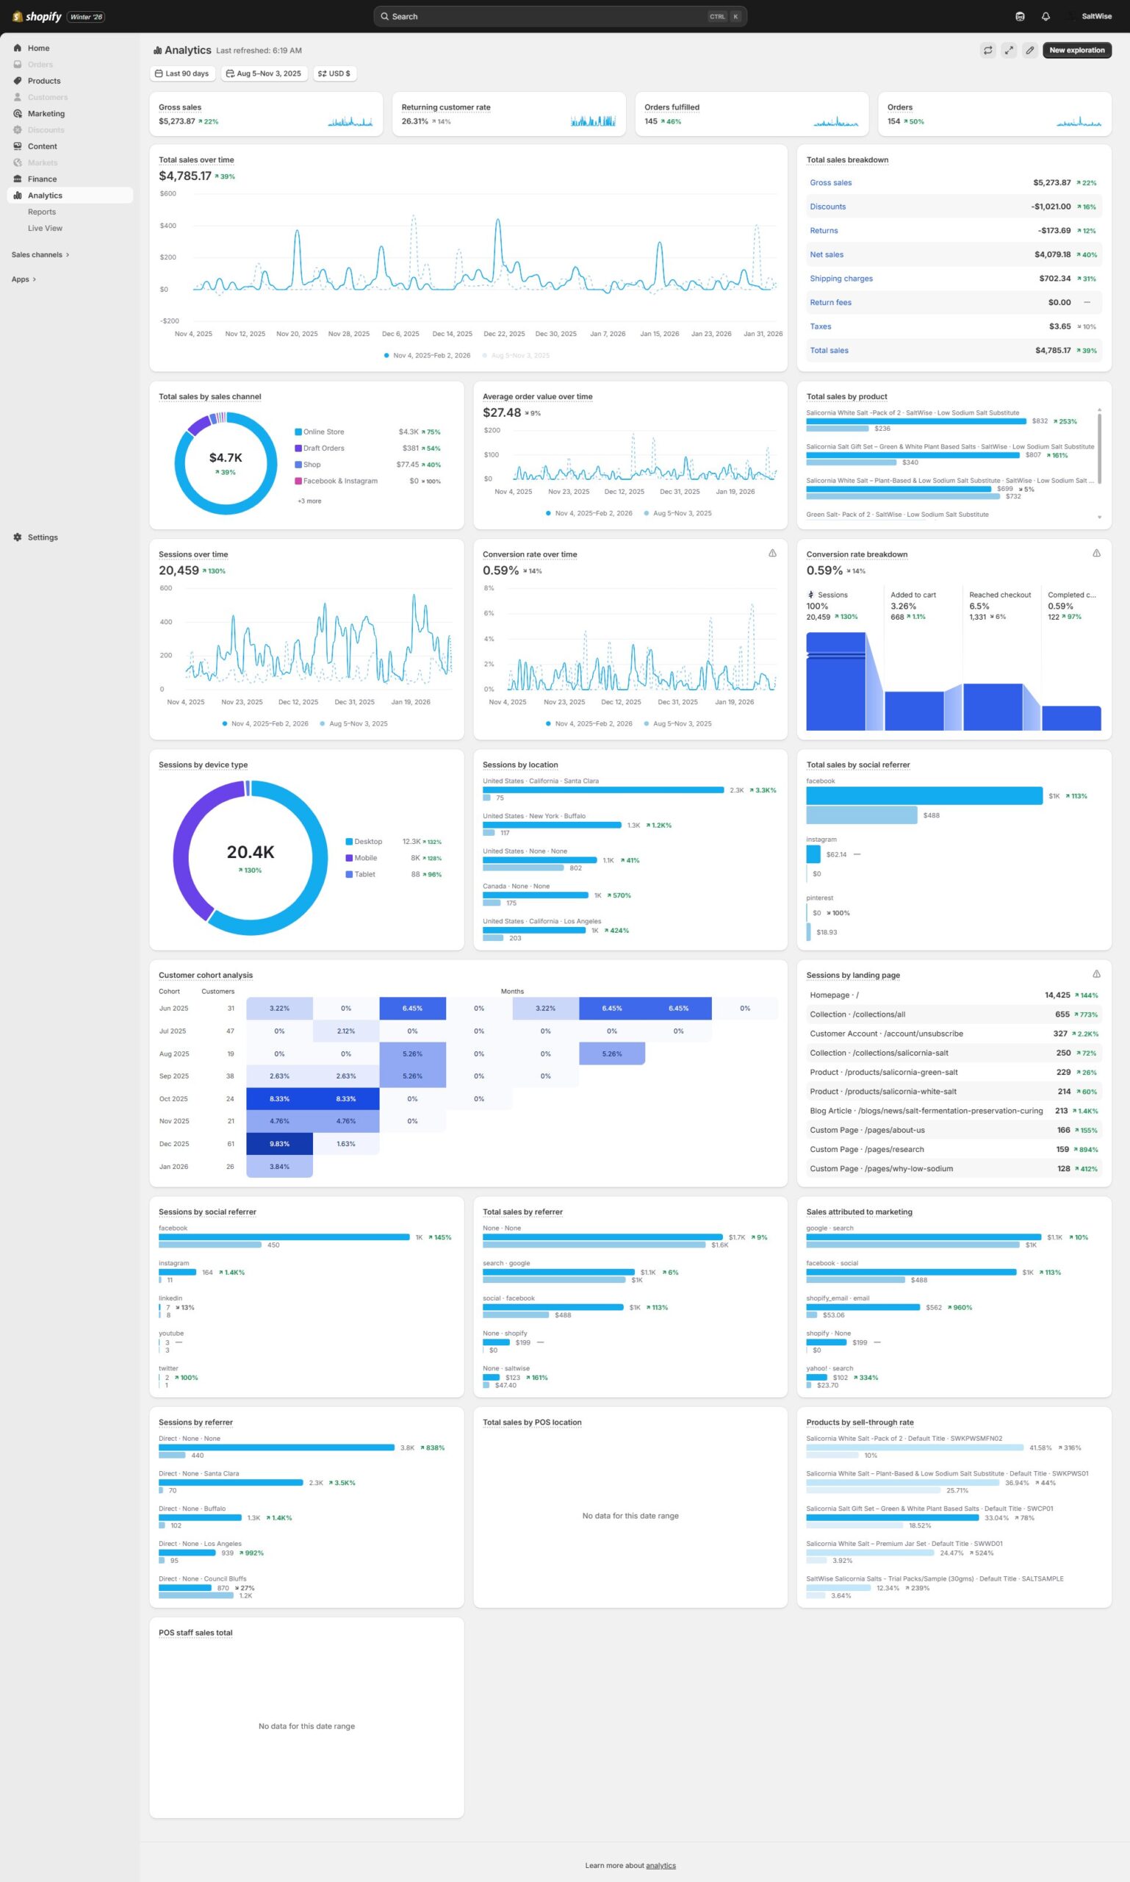This screenshot has height=1882, width=1130.
Task: Open the USD $ currency selector
Action: coord(334,74)
